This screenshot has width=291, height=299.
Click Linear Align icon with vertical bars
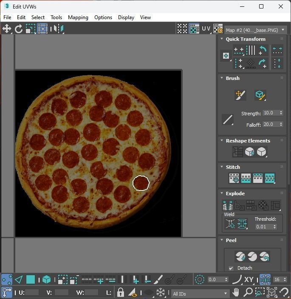[x=251, y=50]
